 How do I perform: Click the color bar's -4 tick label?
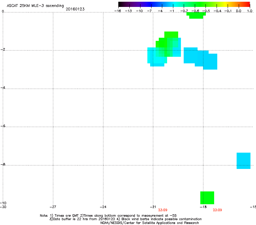160,11
